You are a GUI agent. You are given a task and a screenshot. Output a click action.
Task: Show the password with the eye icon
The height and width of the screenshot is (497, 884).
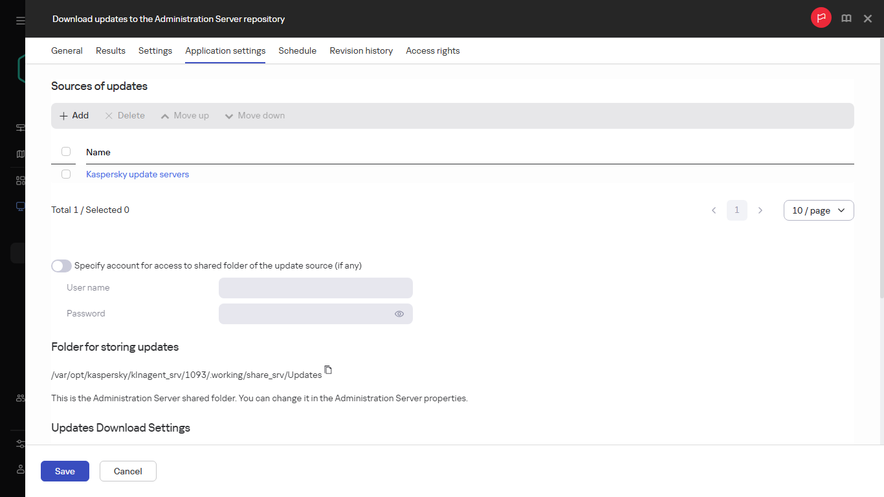coord(399,314)
